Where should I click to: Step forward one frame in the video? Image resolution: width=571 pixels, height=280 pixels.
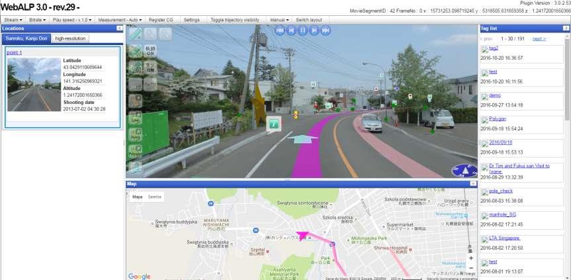point(314,30)
